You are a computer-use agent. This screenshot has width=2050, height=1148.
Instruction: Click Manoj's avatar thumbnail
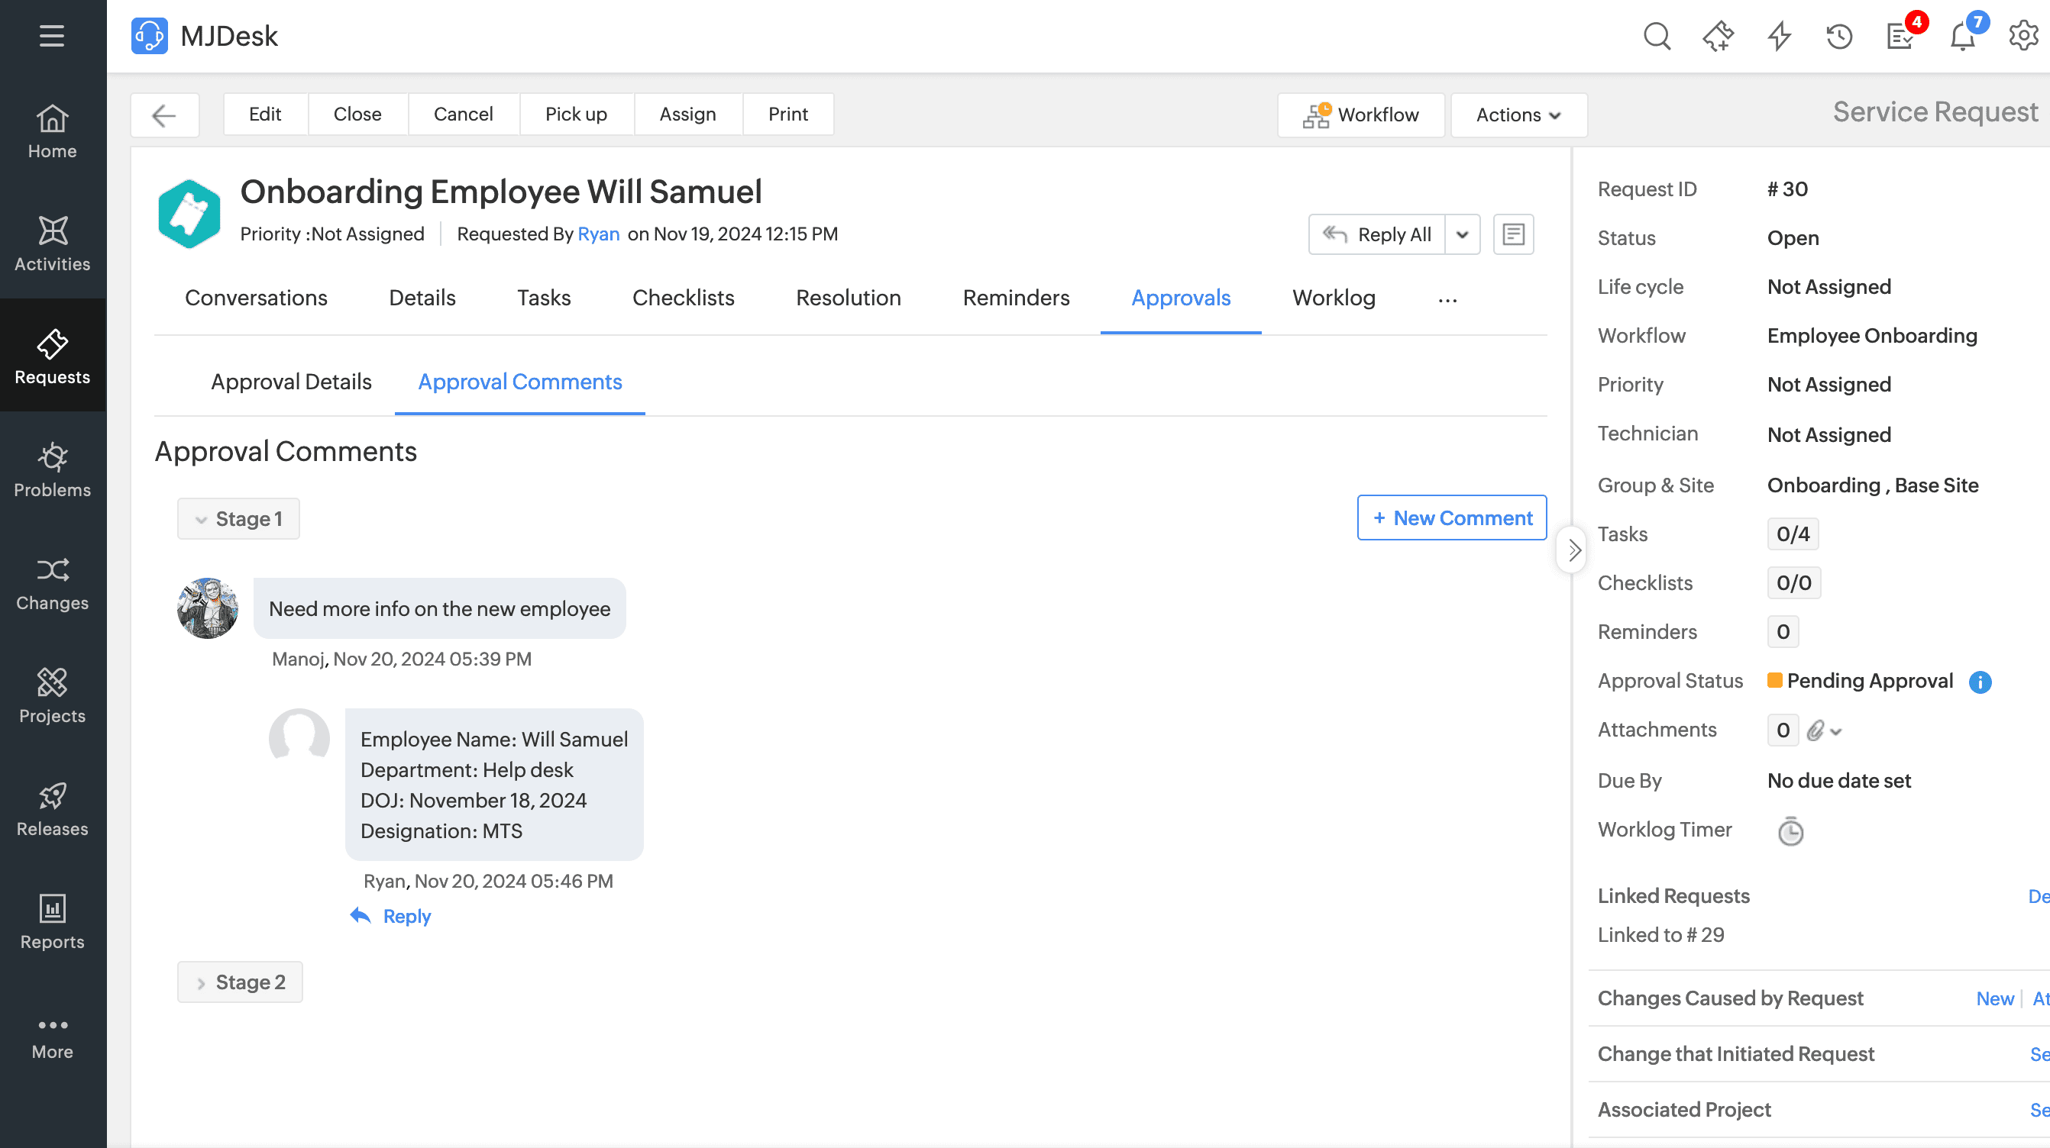tap(208, 608)
